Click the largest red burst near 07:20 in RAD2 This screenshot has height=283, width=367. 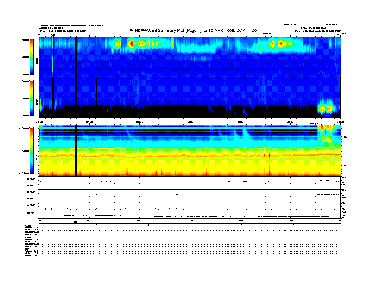pyautogui.click(x=131, y=43)
